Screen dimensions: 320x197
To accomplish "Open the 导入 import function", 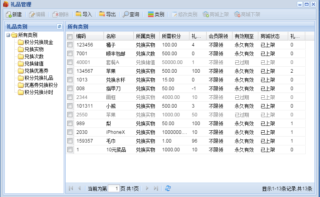I will point(84,14).
